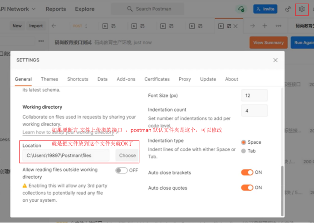Open tab bar more options ellipsis
This screenshot has height=223, width=314.
(x=278, y=26)
